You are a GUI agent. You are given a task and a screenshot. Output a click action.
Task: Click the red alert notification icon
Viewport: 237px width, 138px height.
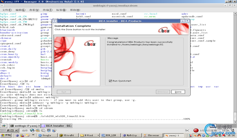196,130
